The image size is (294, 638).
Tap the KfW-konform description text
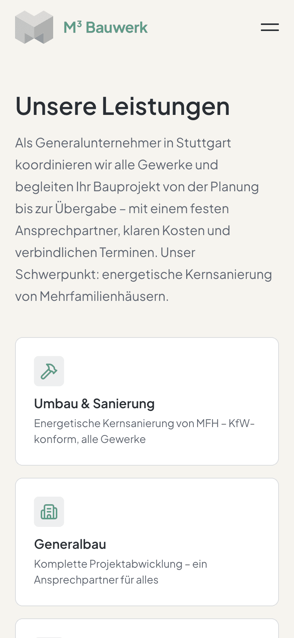(x=144, y=431)
